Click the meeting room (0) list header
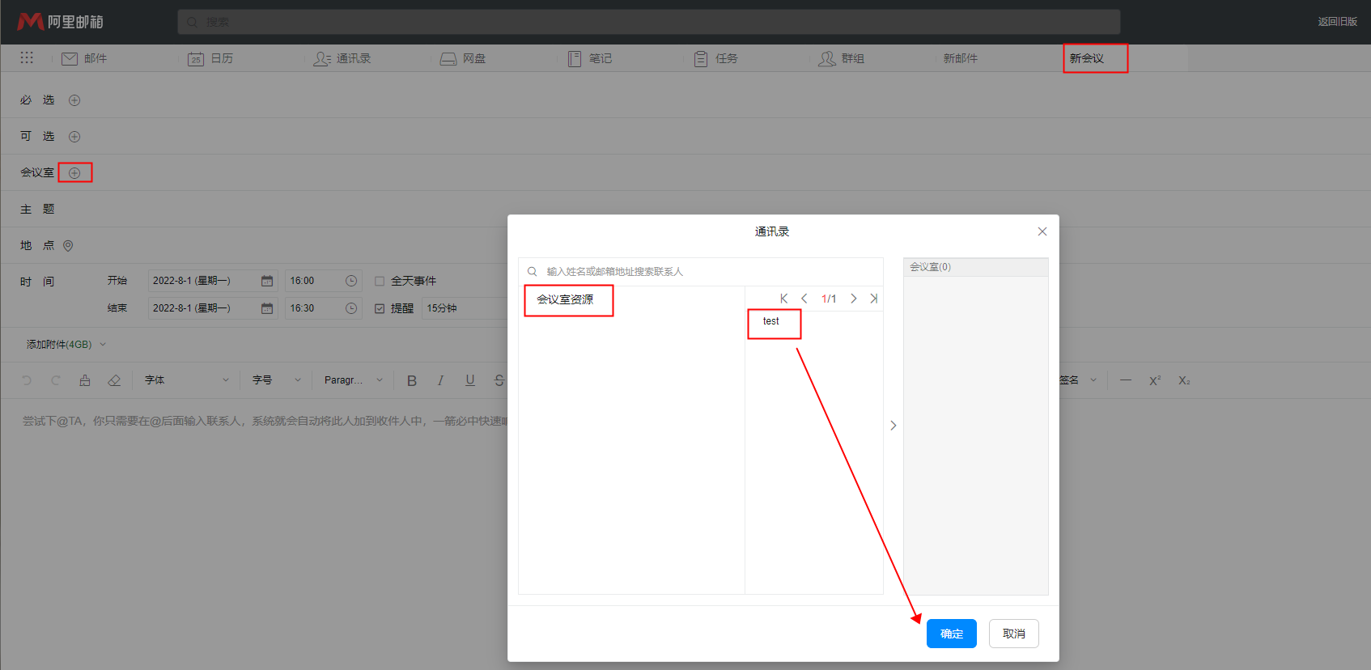The image size is (1371, 670). pyautogui.click(x=976, y=267)
